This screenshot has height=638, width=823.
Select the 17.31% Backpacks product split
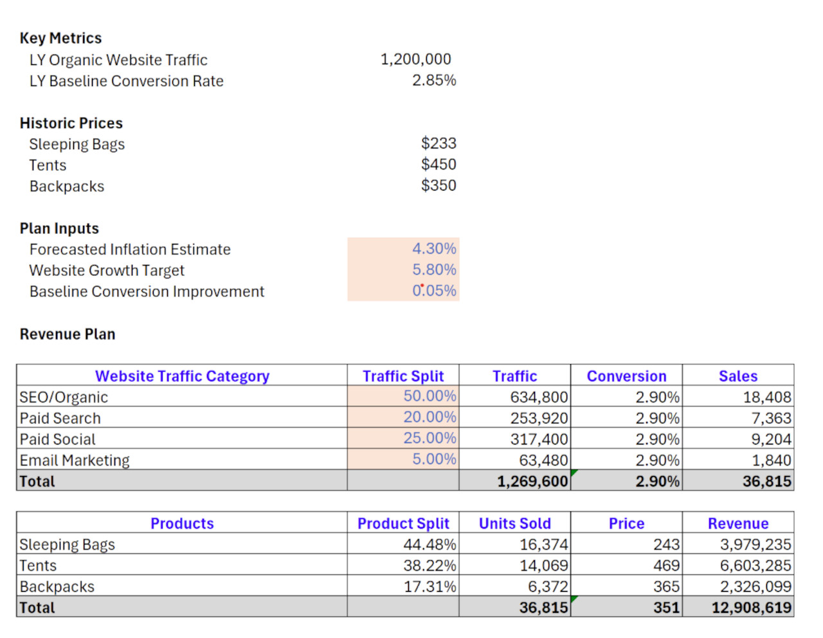click(x=403, y=586)
